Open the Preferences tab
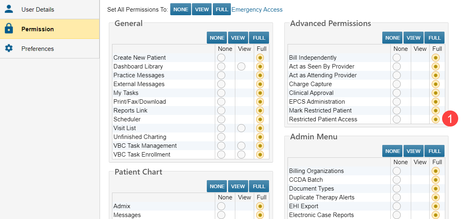The height and width of the screenshot is (219, 467). [x=37, y=48]
